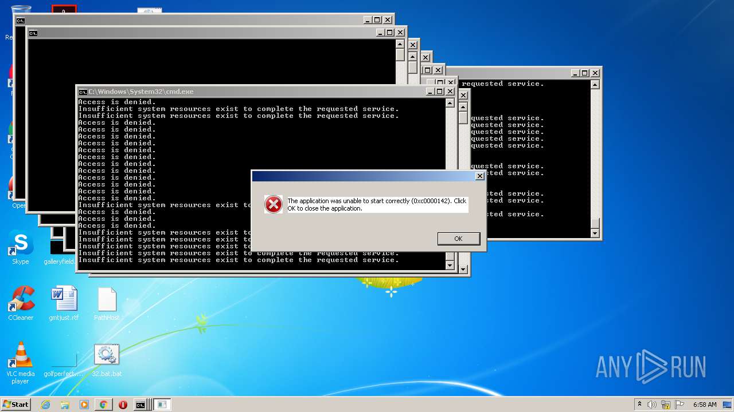Click the C:\Windows\System32\cmd.exe title text
This screenshot has height=412, width=734.
[x=141, y=92]
